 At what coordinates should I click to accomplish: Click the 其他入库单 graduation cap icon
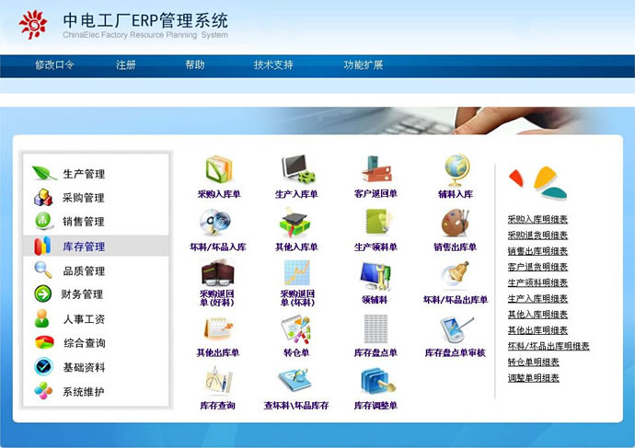[294, 223]
